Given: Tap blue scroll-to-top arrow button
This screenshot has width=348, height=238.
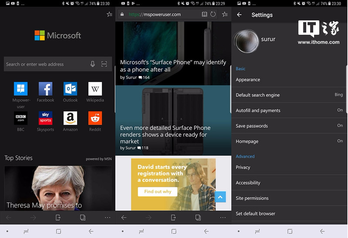Looking at the screenshot, I should point(220,197).
